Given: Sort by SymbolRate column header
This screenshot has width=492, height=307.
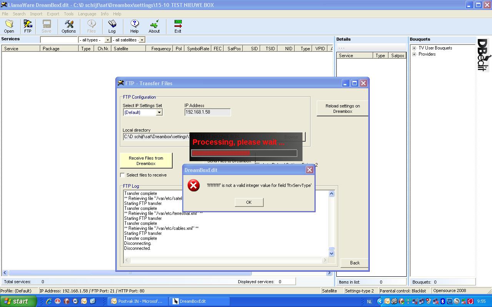Looking at the screenshot, I should (x=198, y=49).
